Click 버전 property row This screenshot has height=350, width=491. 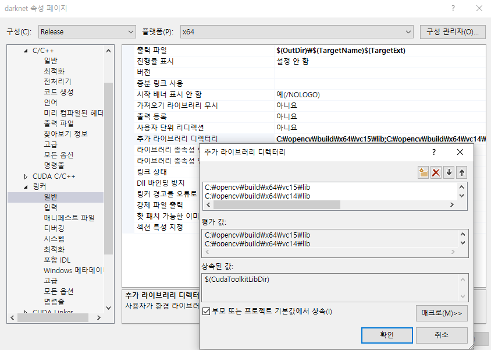(x=304, y=72)
